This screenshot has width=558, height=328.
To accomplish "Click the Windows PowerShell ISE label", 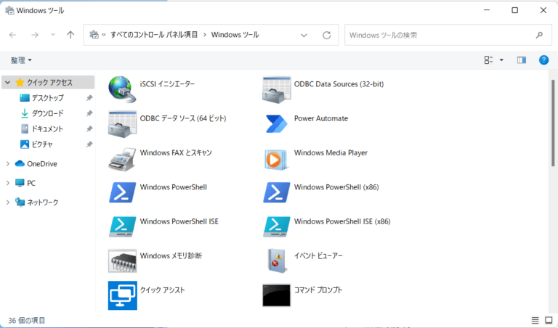I will point(179,221).
